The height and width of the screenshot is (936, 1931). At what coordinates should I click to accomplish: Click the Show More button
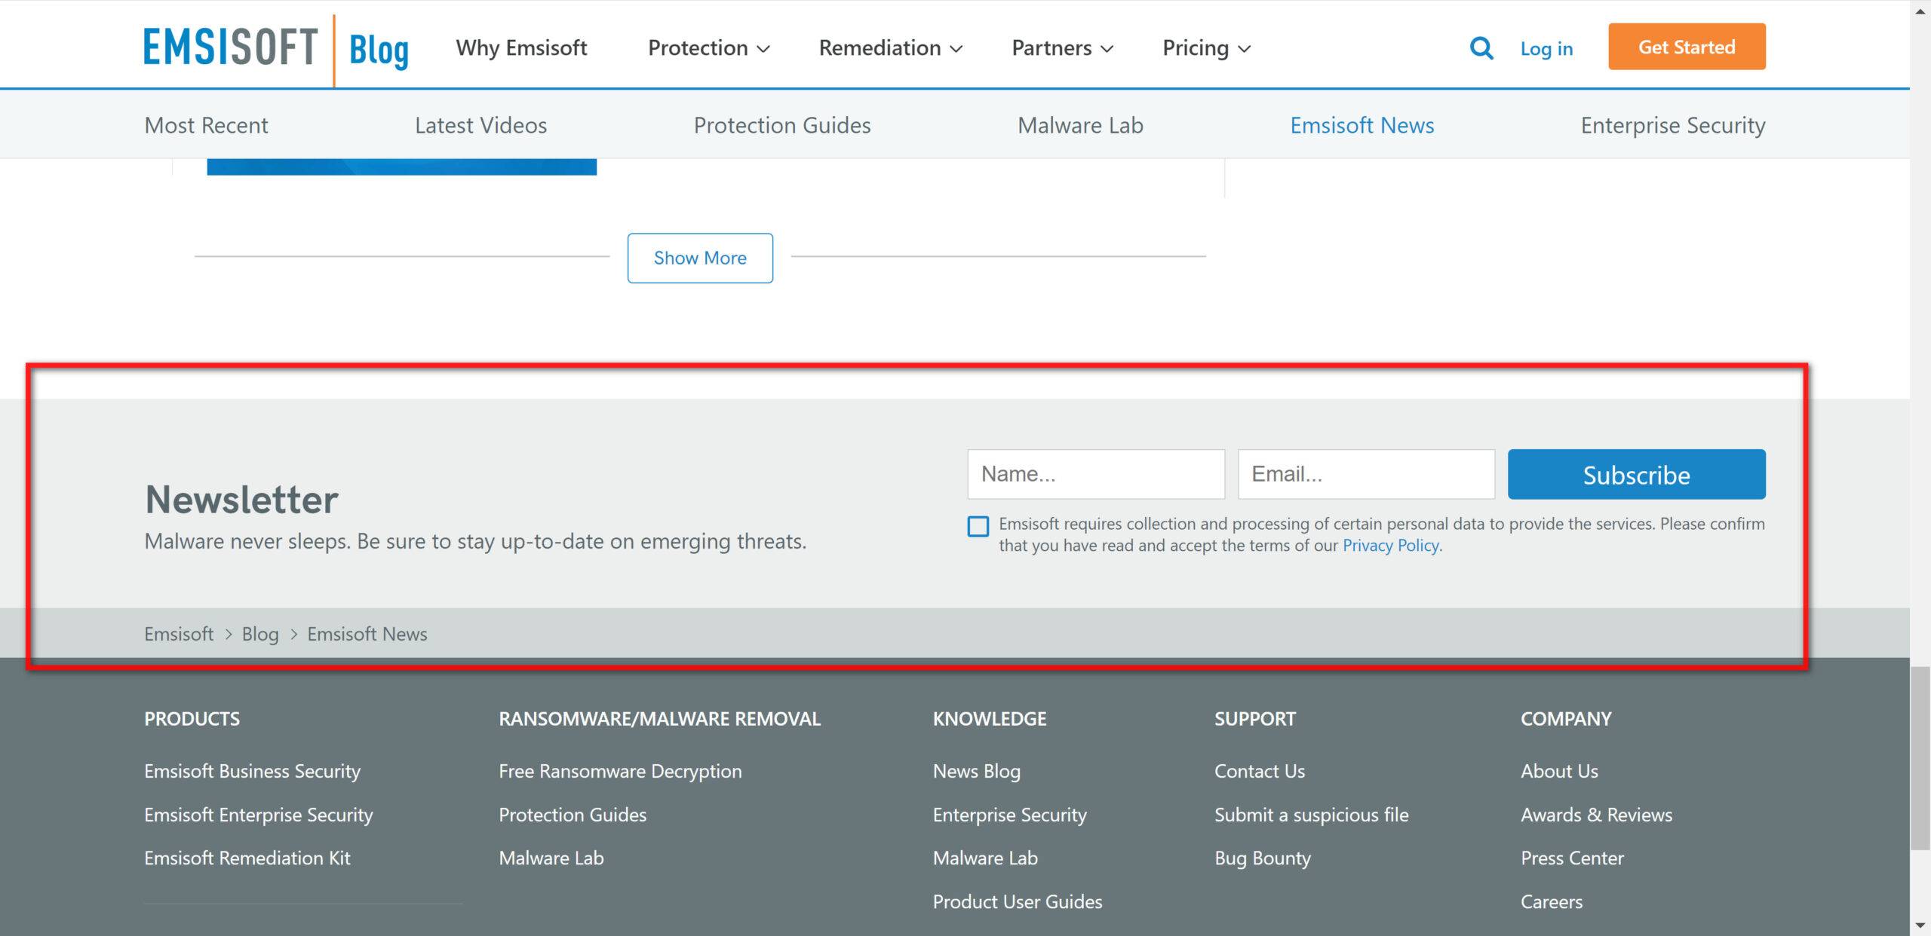tap(699, 258)
